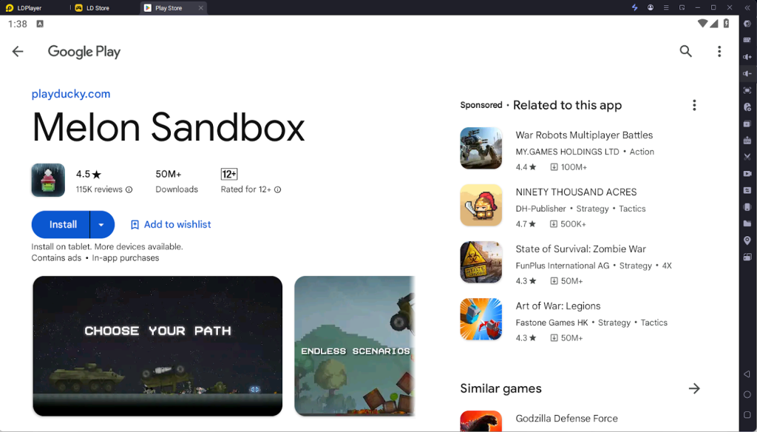The width and height of the screenshot is (757, 432).
Task: Start the screen video recorder in the sidebar
Action: pyautogui.click(x=748, y=172)
